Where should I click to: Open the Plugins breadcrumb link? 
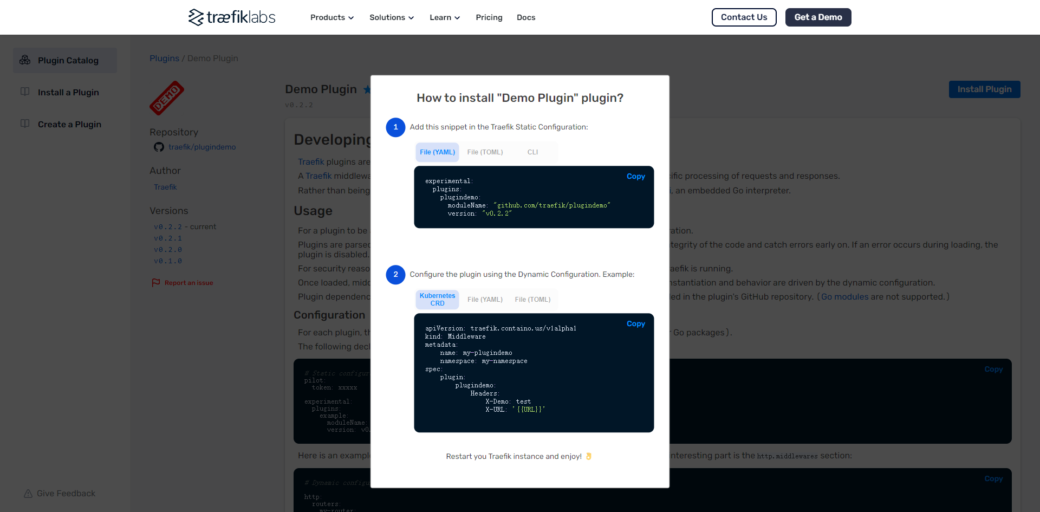pos(164,59)
